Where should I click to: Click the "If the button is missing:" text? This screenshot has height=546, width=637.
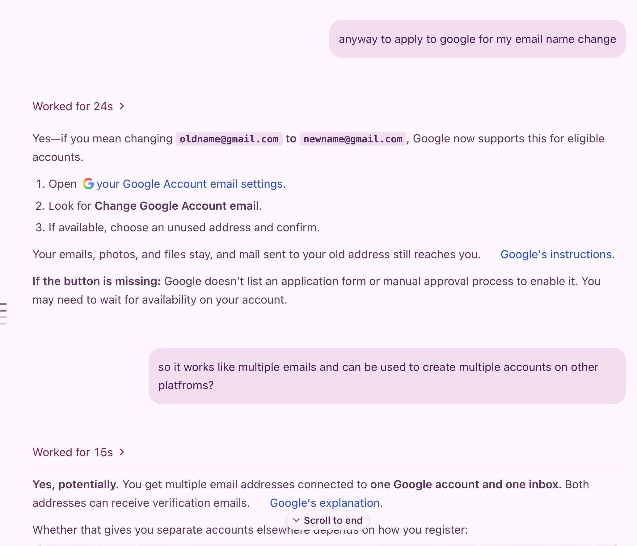coord(97,281)
